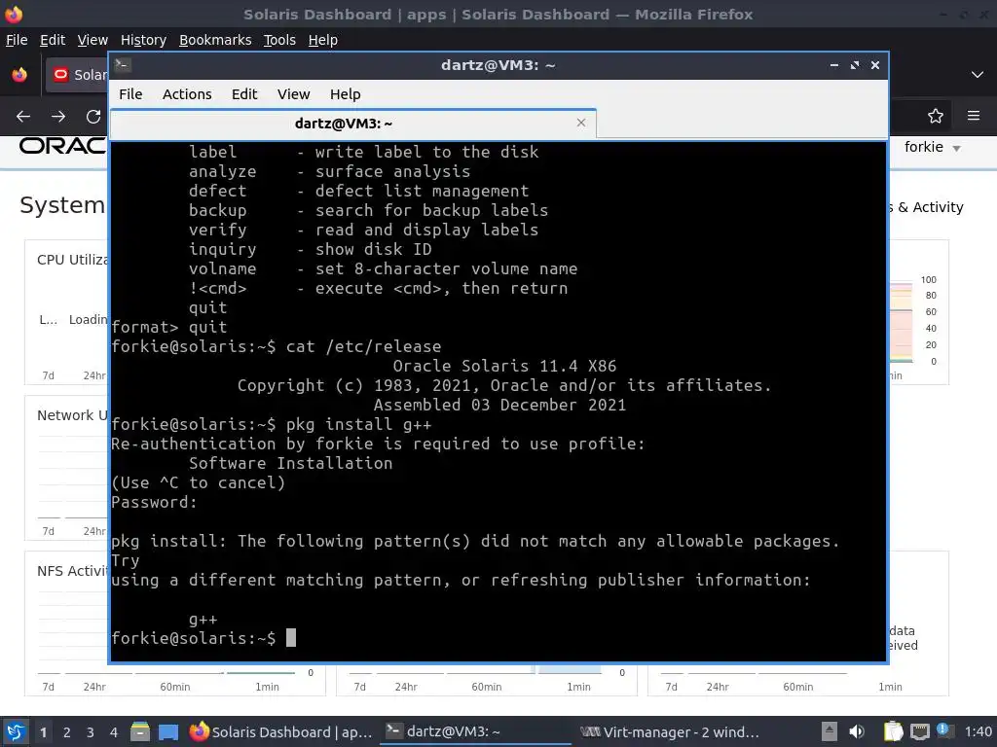The height and width of the screenshot is (747, 997).
Task: Reload the Solaris Dashboard page
Action: [x=93, y=117]
